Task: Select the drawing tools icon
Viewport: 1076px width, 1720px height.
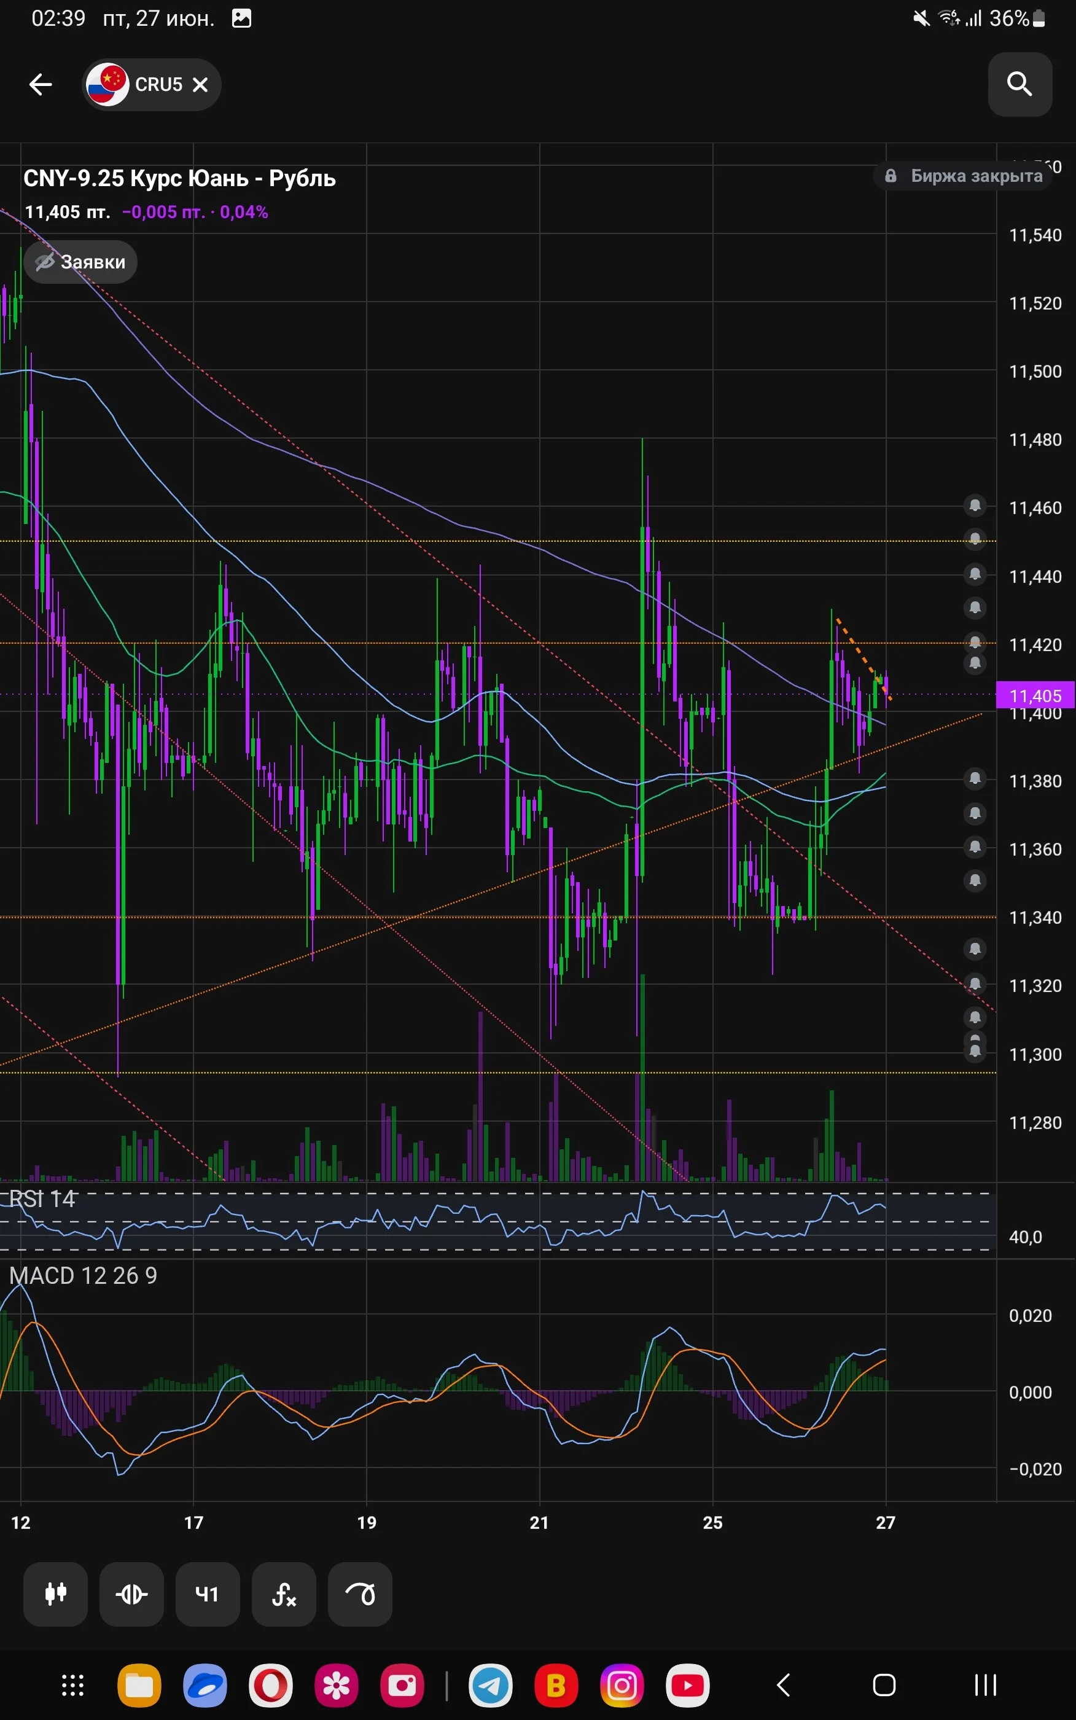Action: pyautogui.click(x=360, y=1594)
